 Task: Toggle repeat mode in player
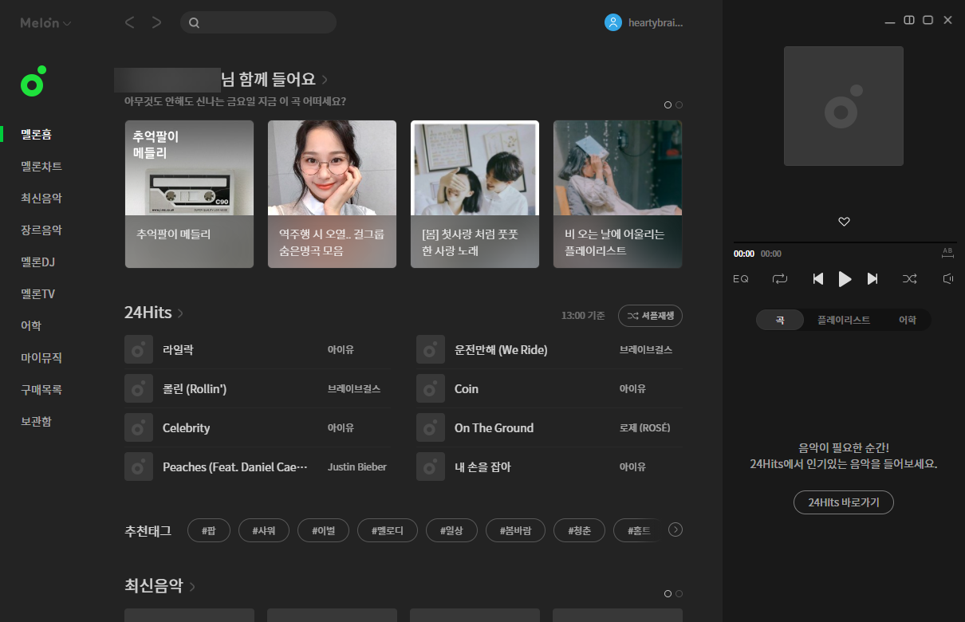point(780,279)
